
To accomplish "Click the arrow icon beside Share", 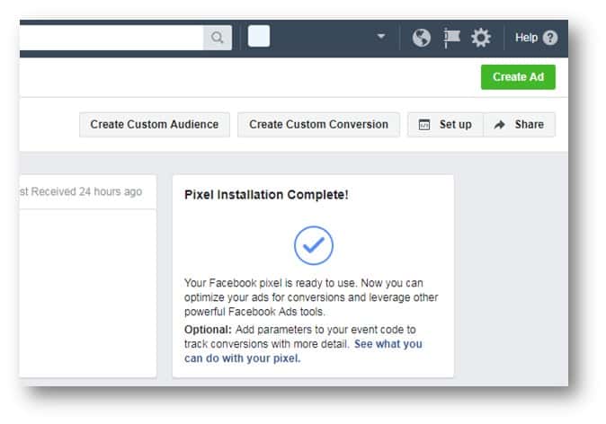I will (499, 124).
